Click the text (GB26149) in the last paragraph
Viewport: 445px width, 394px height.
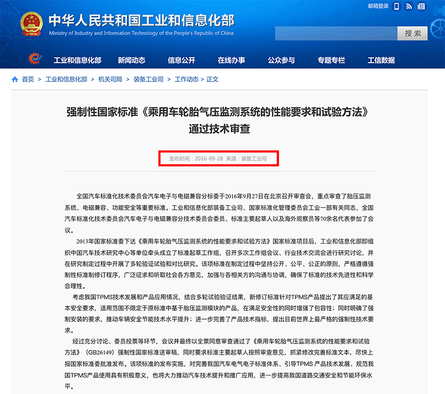pos(100,352)
